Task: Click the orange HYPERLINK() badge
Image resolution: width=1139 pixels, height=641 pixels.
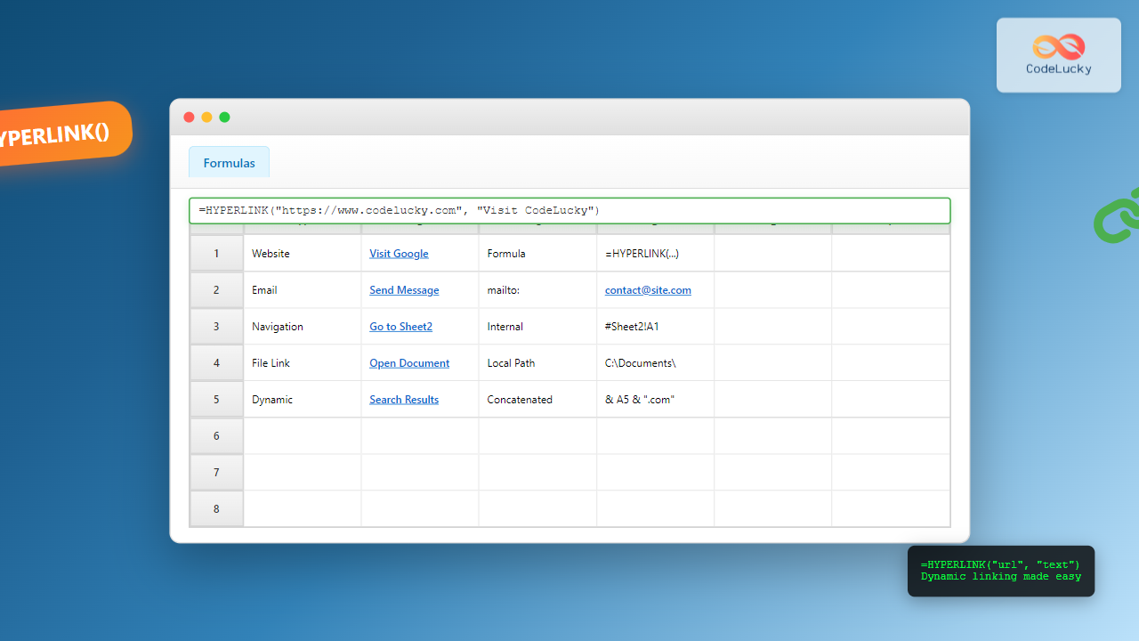Action: (62, 134)
